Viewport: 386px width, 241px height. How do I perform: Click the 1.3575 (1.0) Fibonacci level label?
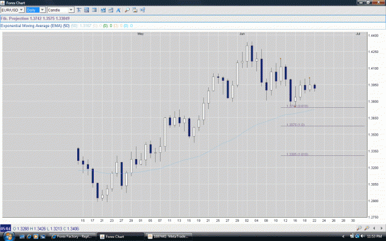coord(295,125)
